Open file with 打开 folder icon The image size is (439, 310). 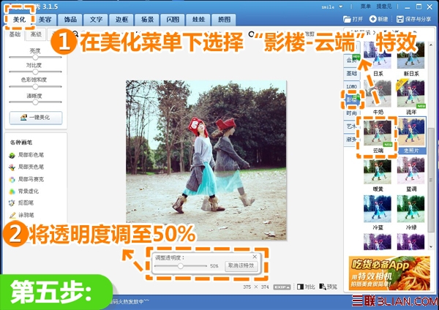(x=347, y=19)
